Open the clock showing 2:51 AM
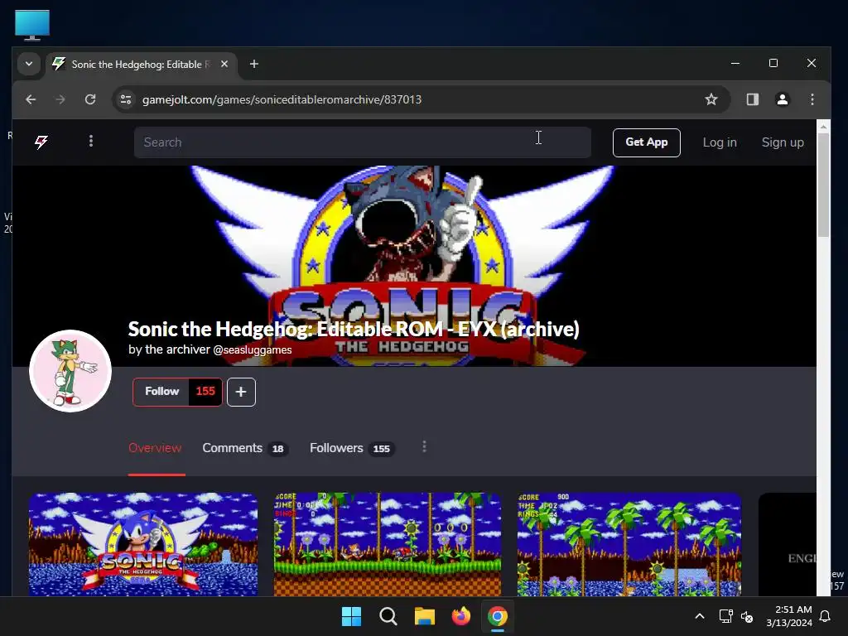 (x=789, y=616)
